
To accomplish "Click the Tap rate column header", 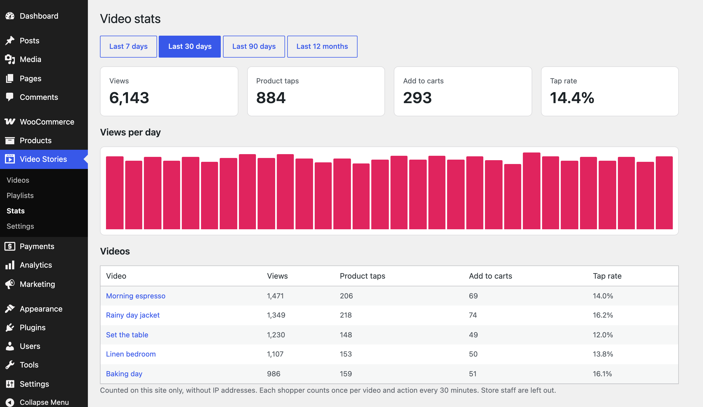I will [x=607, y=276].
